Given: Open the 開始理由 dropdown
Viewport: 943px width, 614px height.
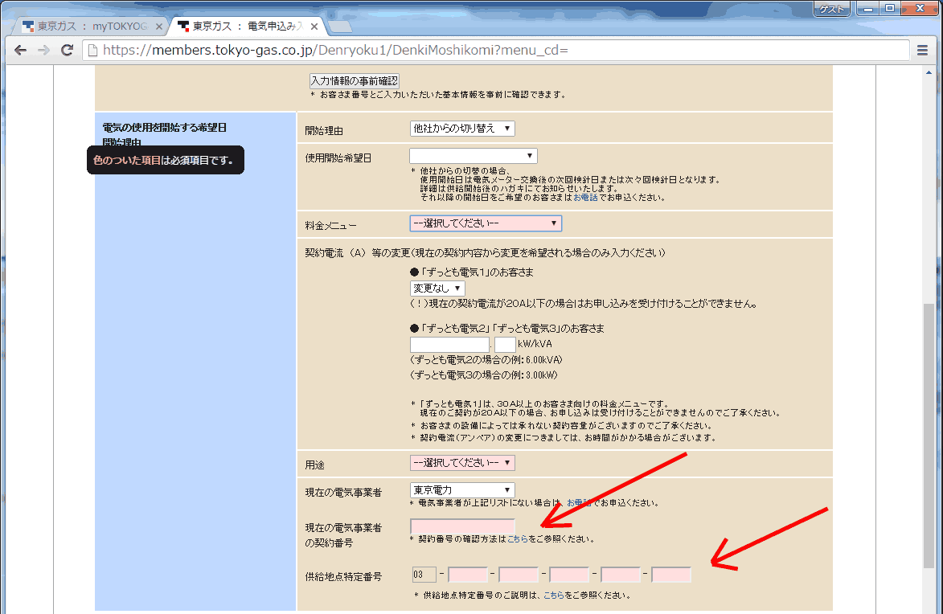Looking at the screenshot, I should [x=462, y=128].
